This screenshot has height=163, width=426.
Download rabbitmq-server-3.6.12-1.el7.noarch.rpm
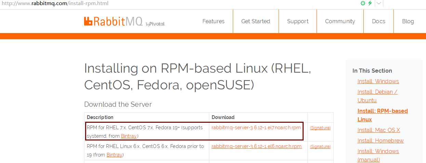pyautogui.click(x=256, y=128)
